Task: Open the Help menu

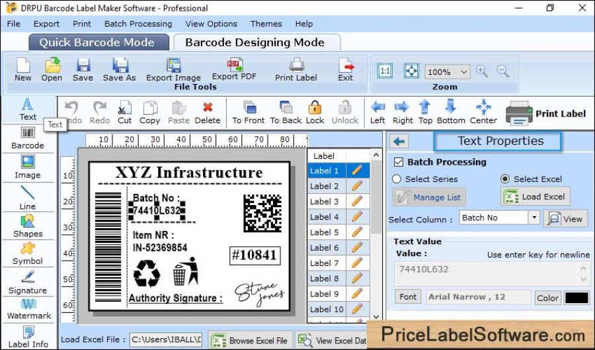Action: click(x=304, y=24)
